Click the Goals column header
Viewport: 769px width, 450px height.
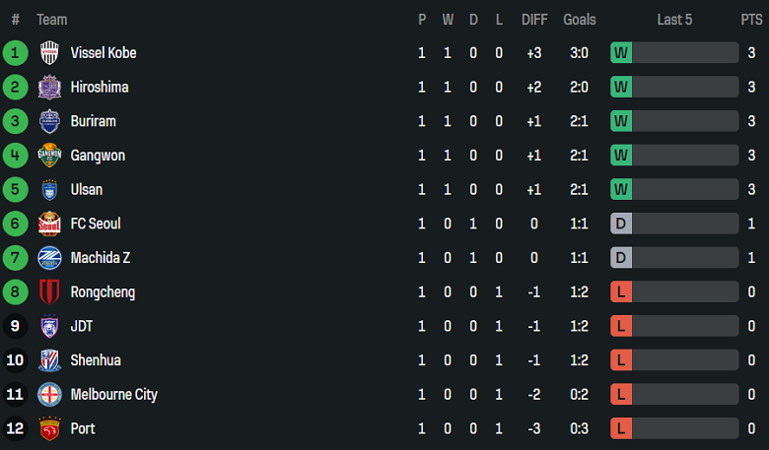tap(580, 20)
